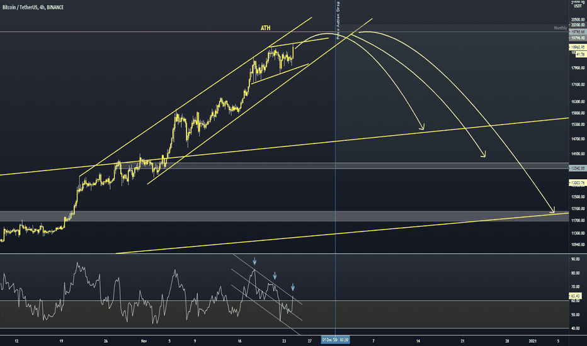Click the 16 date on time axis

point(239,341)
